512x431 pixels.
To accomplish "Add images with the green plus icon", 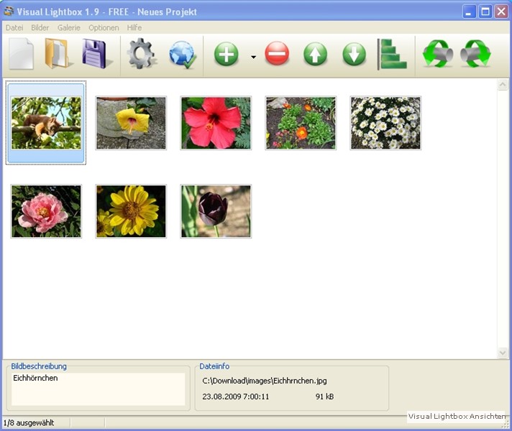I will coord(227,55).
